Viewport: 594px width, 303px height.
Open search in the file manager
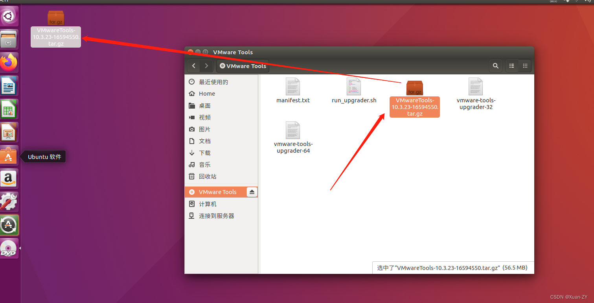pos(496,66)
